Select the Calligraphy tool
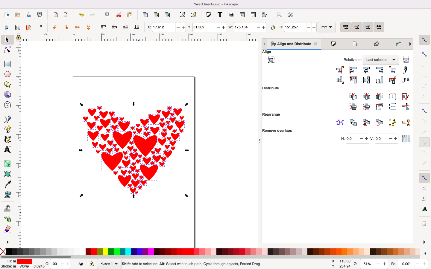This screenshot has width=431, height=269. [x=7, y=139]
